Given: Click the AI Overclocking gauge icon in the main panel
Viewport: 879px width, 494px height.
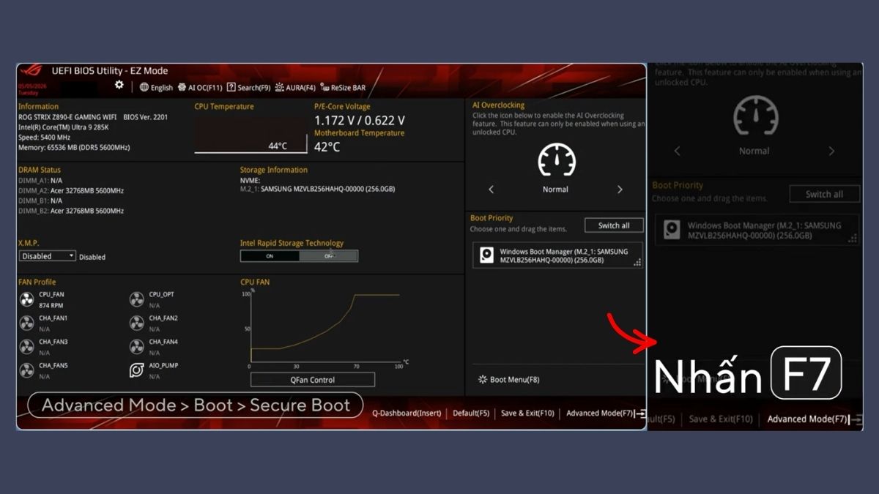Looking at the screenshot, I should coord(557,160).
